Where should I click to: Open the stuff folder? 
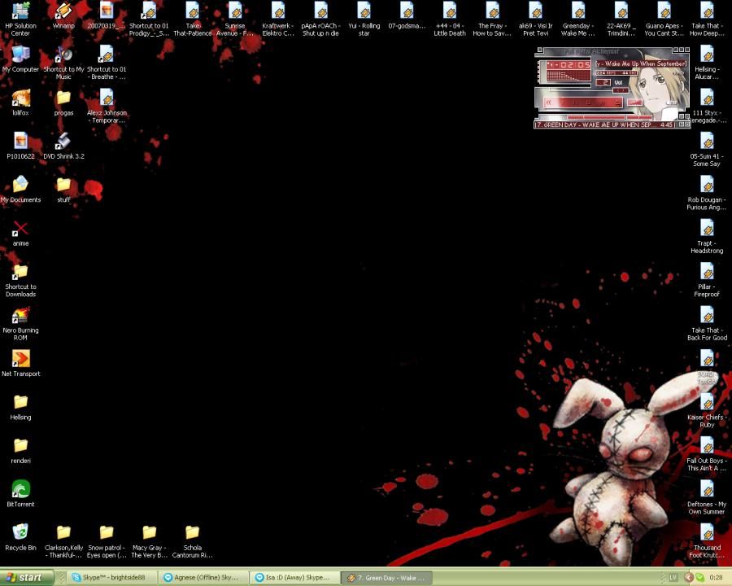(x=63, y=190)
